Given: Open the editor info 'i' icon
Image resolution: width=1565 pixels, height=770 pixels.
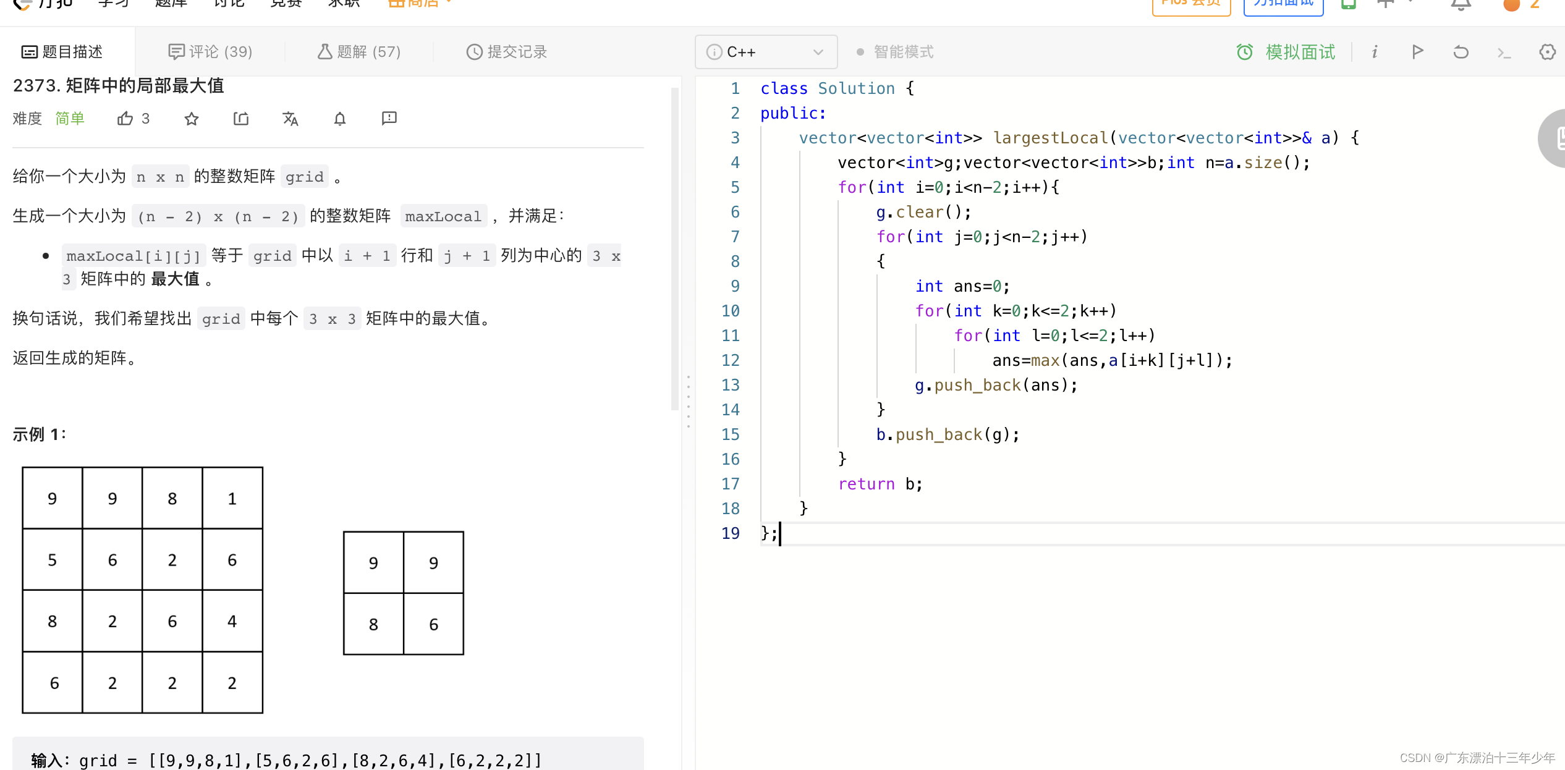Looking at the screenshot, I should click(x=1375, y=52).
